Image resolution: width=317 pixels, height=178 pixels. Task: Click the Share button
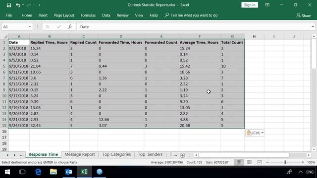click(x=304, y=15)
